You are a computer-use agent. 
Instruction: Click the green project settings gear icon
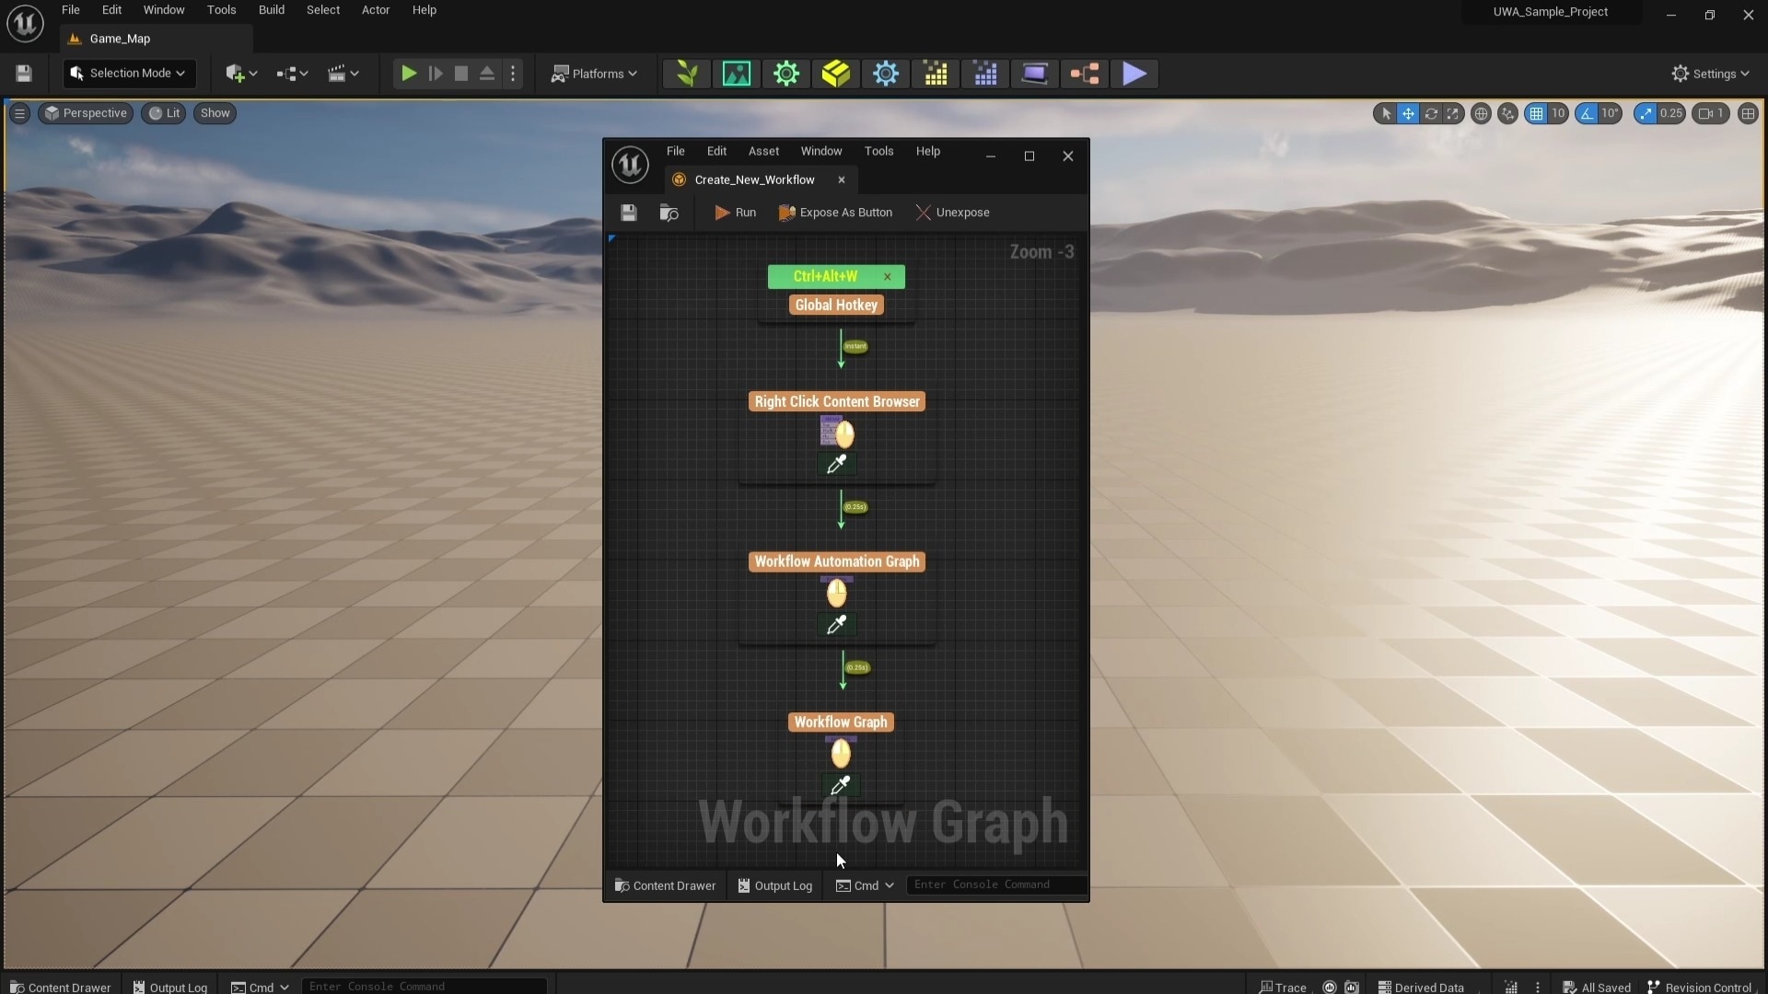(x=786, y=74)
